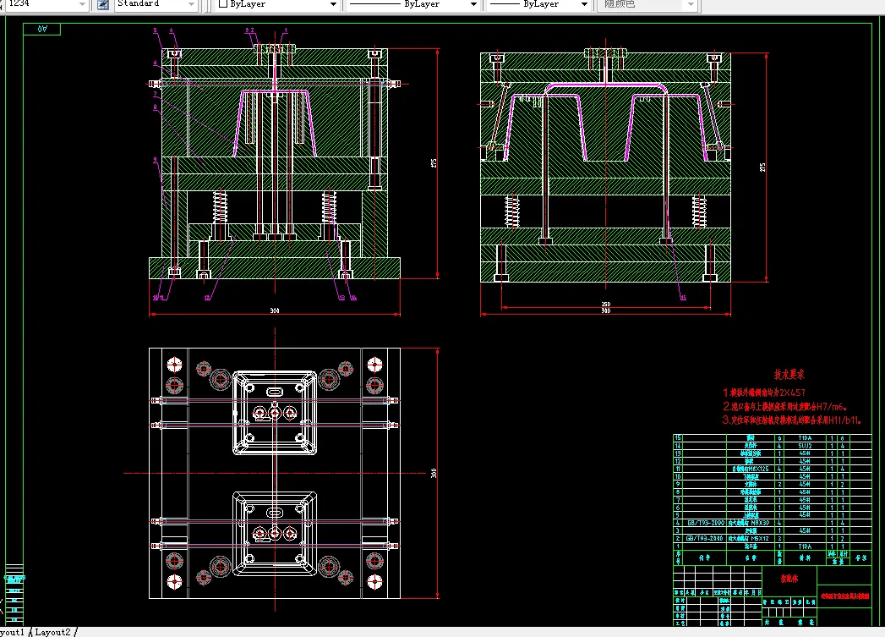Select requirement line mentioning 2X45
The image size is (885, 637).
[x=763, y=392]
